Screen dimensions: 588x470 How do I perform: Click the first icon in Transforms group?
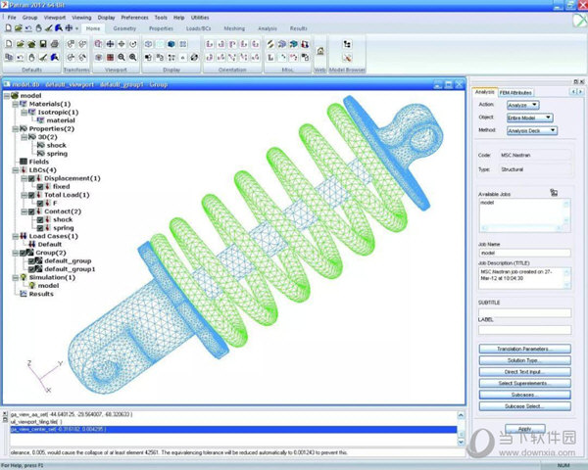(x=71, y=44)
